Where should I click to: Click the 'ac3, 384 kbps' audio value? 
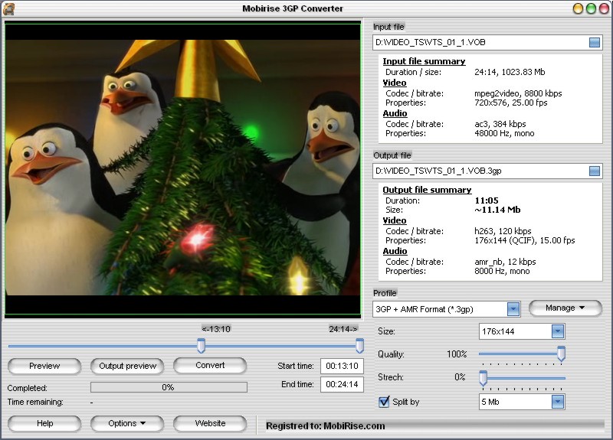coord(500,124)
